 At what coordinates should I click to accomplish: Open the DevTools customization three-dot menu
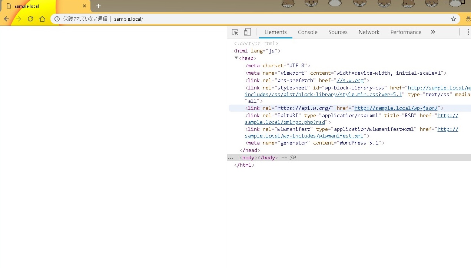(468, 32)
